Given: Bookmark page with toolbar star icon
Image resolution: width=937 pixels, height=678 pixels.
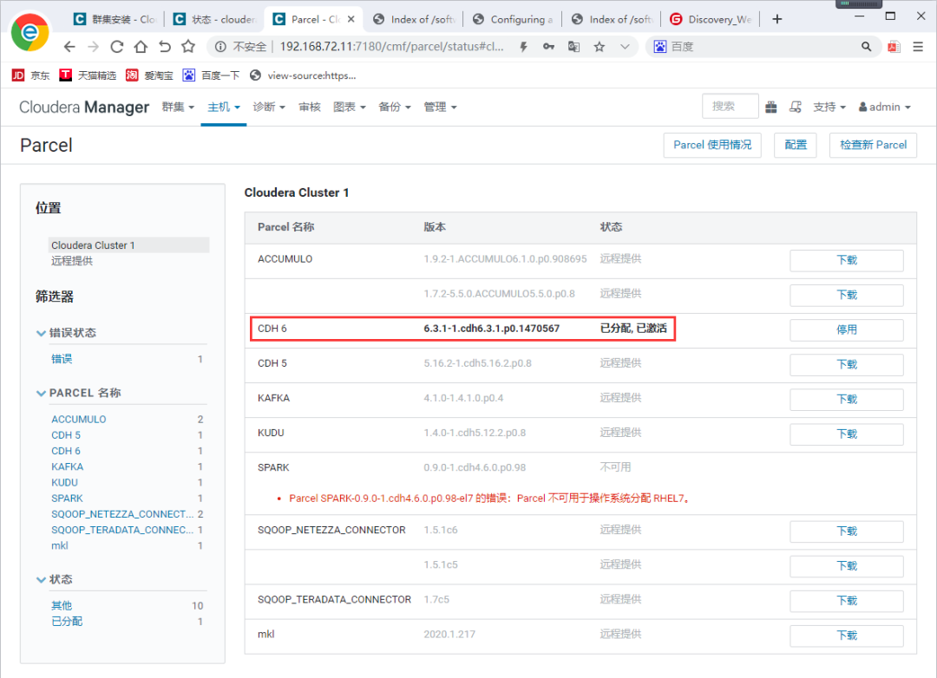Looking at the screenshot, I should pyautogui.click(x=188, y=47).
